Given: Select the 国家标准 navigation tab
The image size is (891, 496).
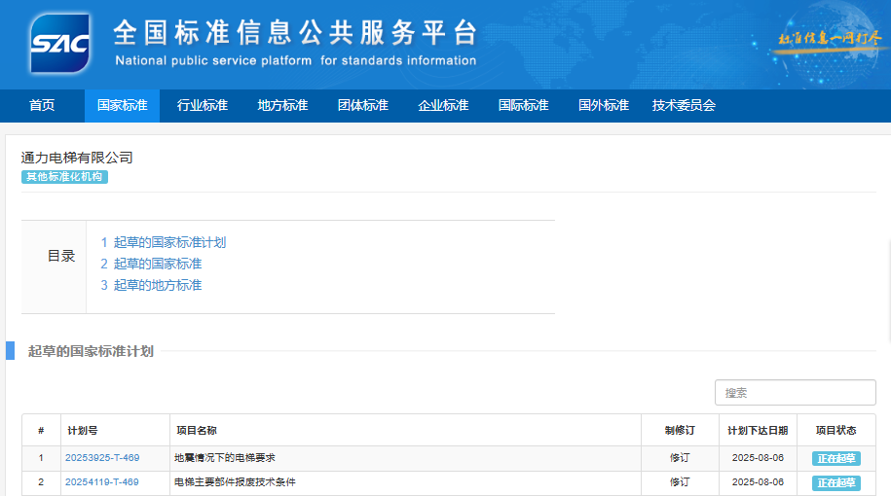Looking at the screenshot, I should coord(122,106).
